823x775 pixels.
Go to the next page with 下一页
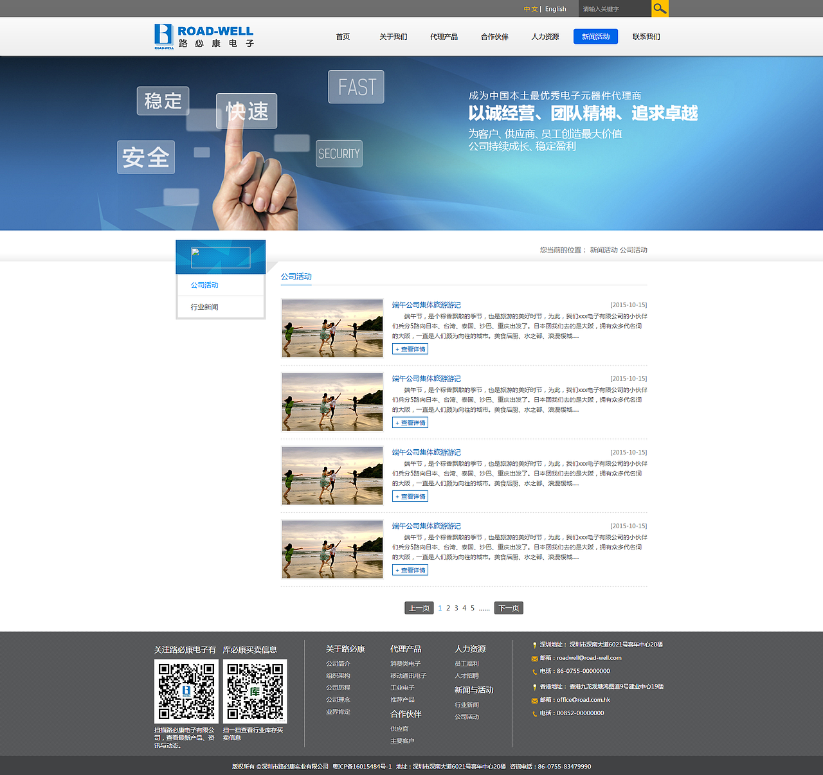coord(509,608)
